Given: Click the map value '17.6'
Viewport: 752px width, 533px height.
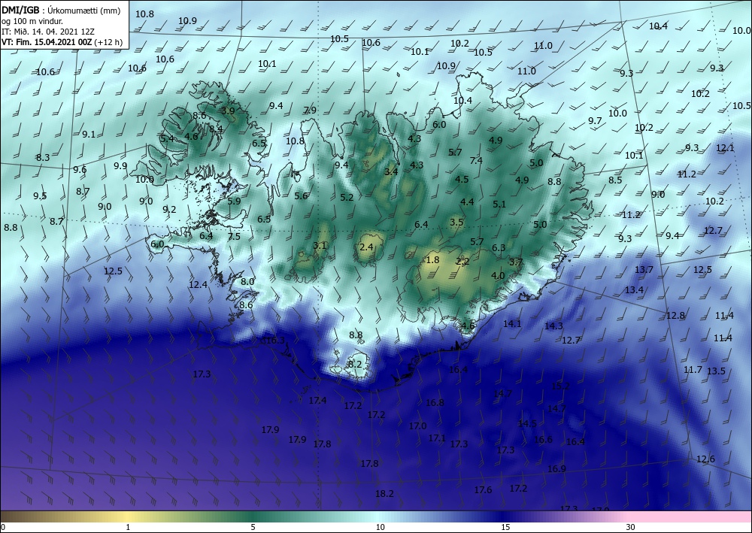Looking at the screenshot, I should pos(483,490).
